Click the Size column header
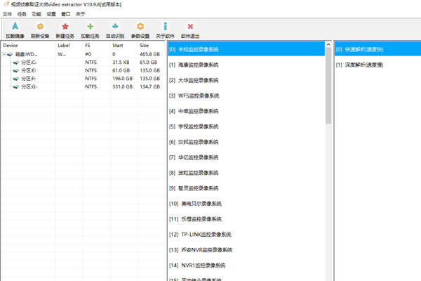421x281 pixels. click(x=151, y=46)
